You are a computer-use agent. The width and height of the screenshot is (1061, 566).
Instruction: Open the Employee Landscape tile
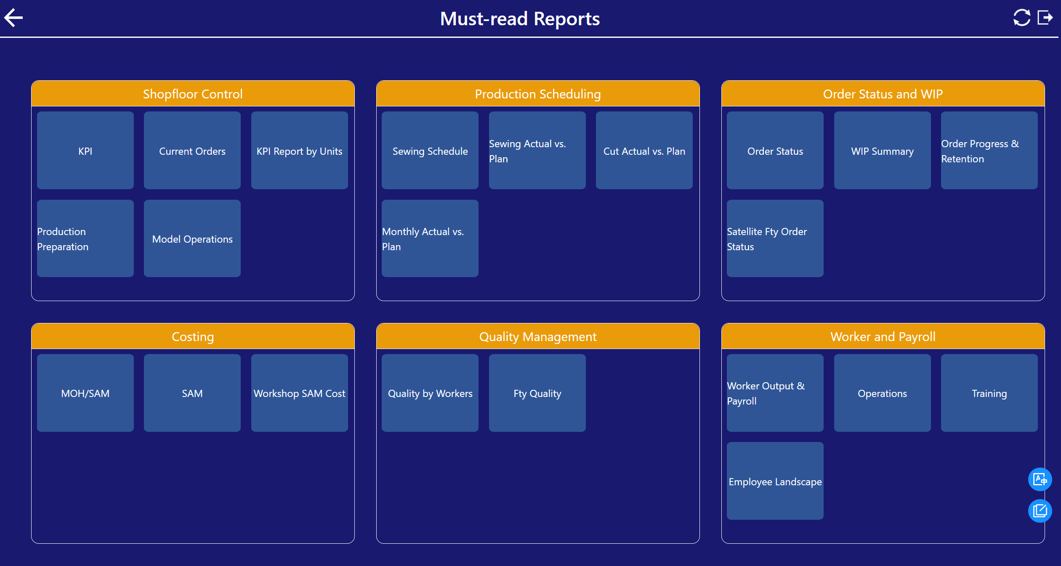[775, 481]
